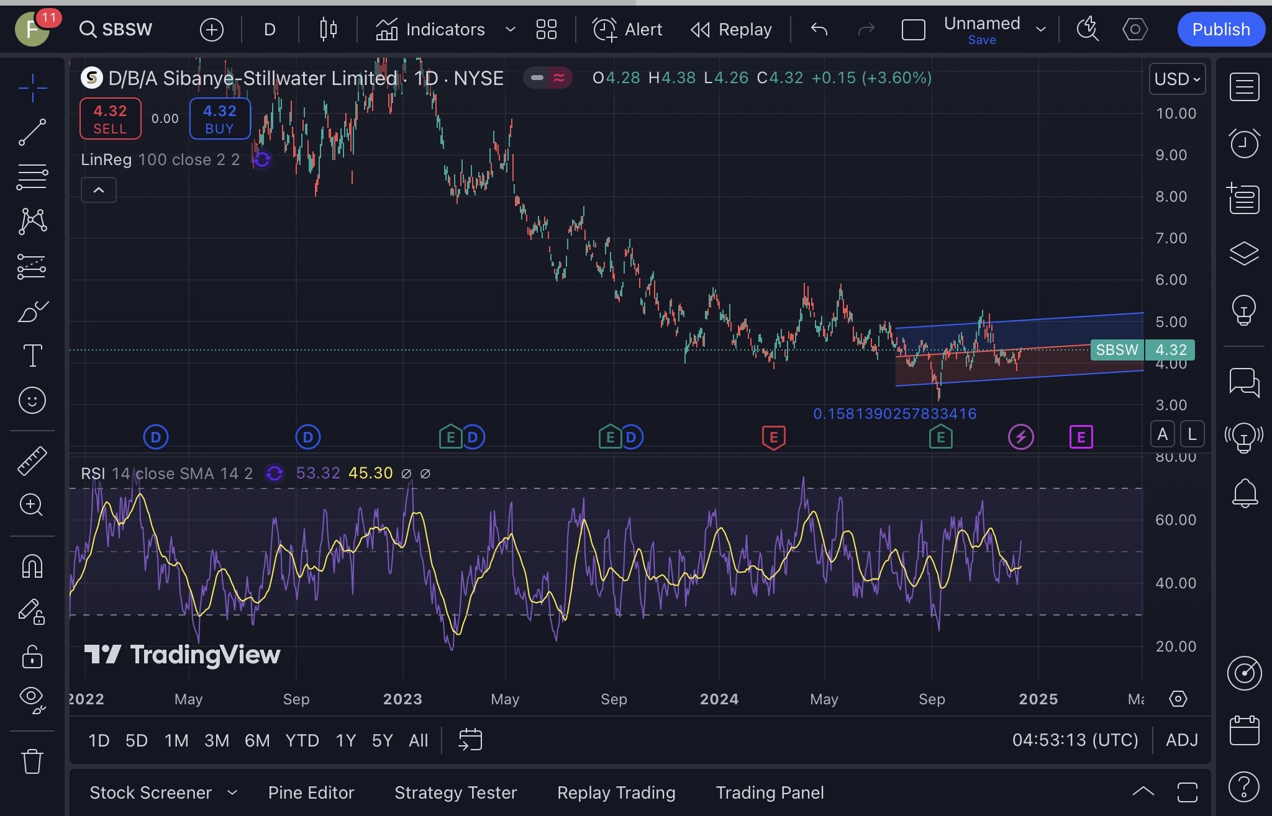Viewport: 1272px width, 816px height.
Task: Select the crosshair cursor tool
Action: pyautogui.click(x=32, y=87)
